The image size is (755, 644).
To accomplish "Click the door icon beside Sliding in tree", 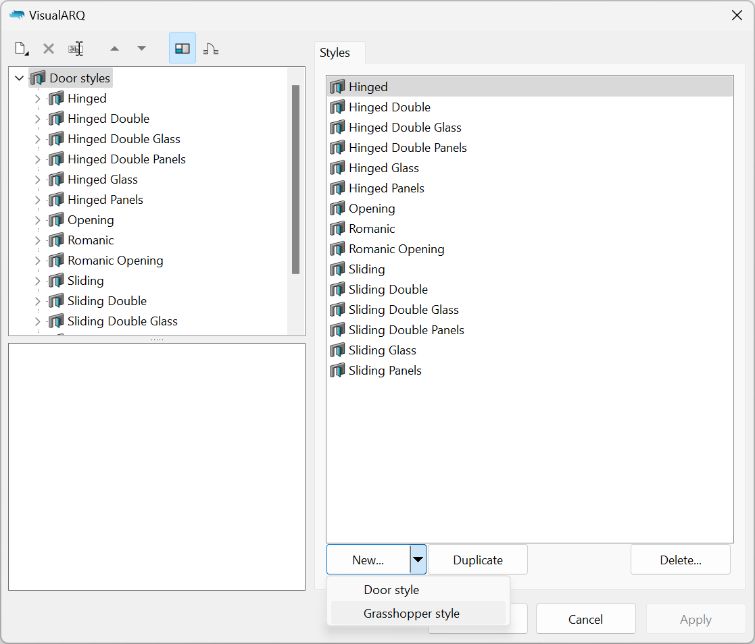I will tap(56, 280).
